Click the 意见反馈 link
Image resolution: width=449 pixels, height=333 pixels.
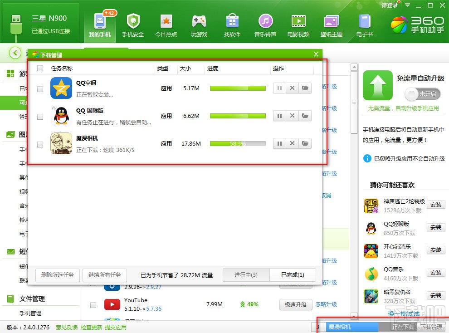(66, 327)
